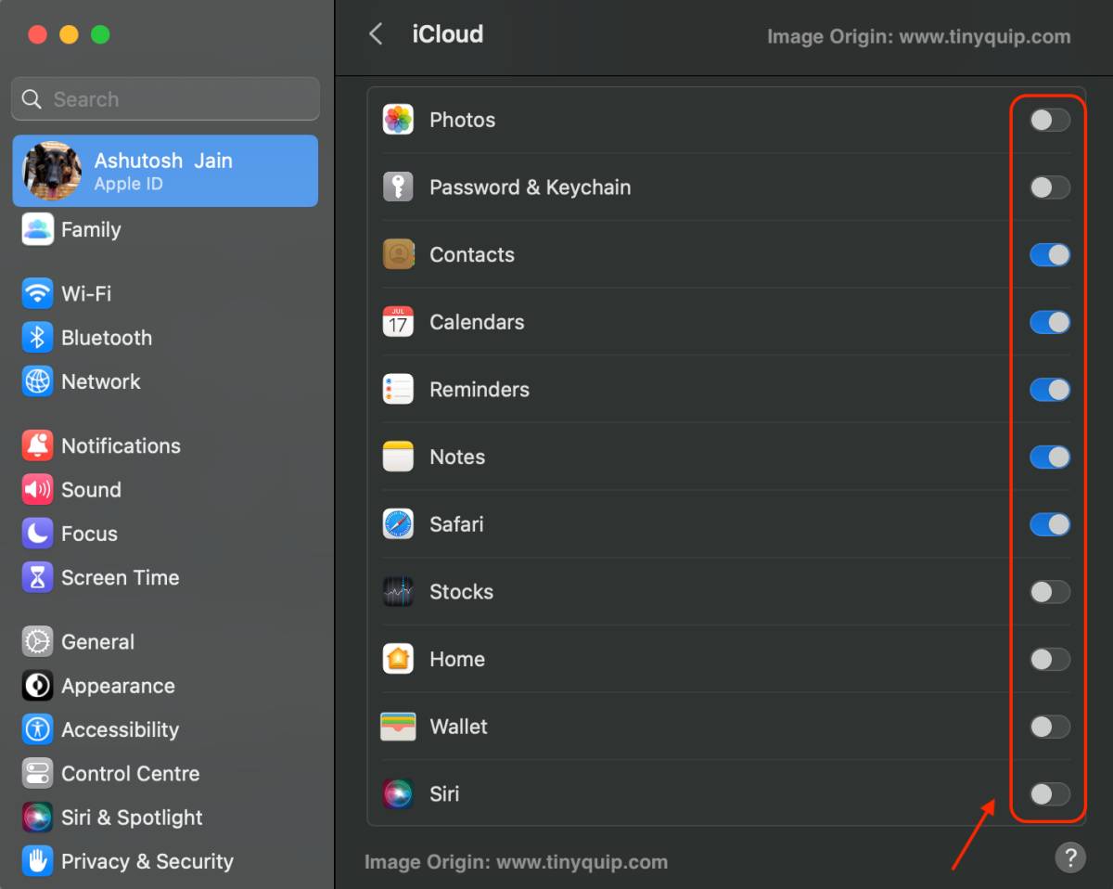Screen dimensions: 1113x889
Task: Click the Photos app icon
Action: tap(398, 120)
